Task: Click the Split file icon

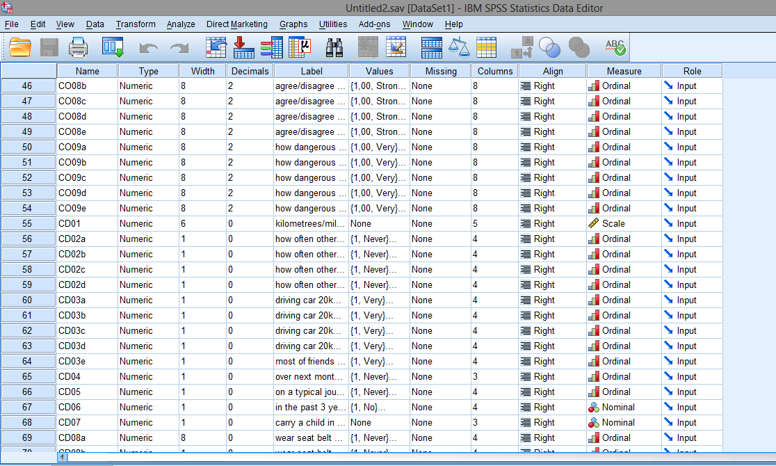Action: (432, 47)
